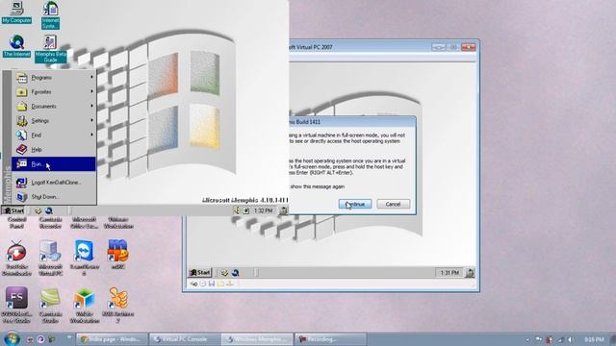616x346 pixels.
Task: Open the Memphis Beta Guide icon
Action: pyautogui.click(x=50, y=49)
